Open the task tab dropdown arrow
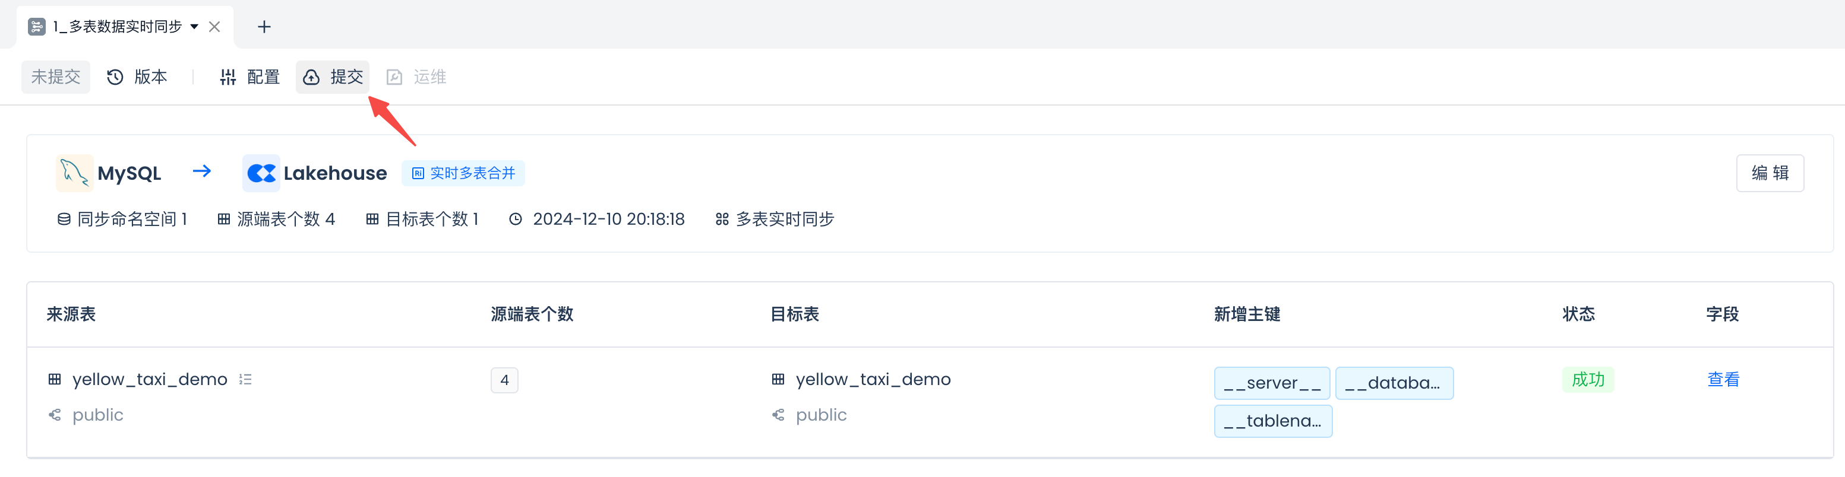1845x477 pixels. [194, 27]
